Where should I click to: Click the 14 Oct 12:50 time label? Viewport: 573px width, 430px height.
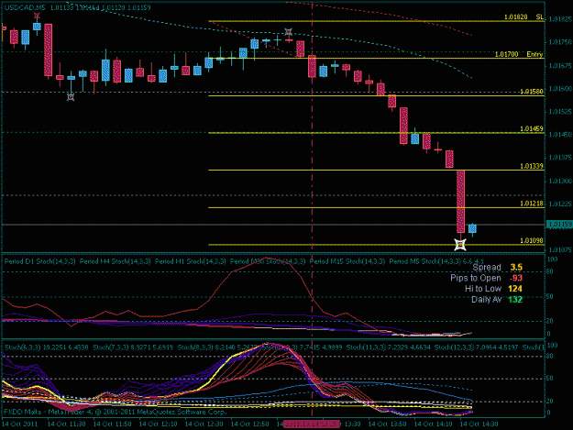coord(250,424)
